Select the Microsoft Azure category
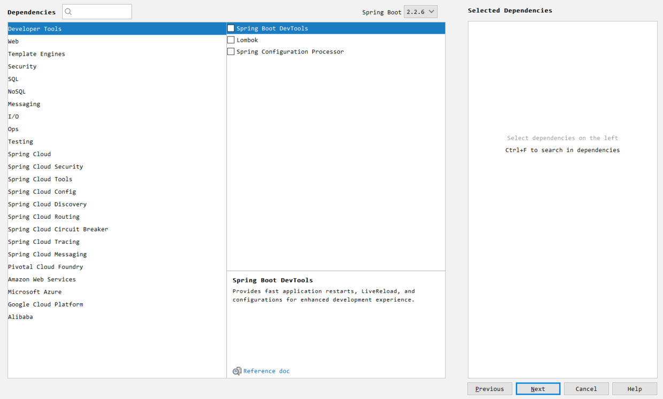The height and width of the screenshot is (399, 663). (x=117, y=291)
